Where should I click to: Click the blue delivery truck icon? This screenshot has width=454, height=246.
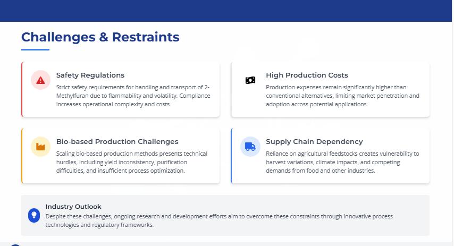click(250, 147)
